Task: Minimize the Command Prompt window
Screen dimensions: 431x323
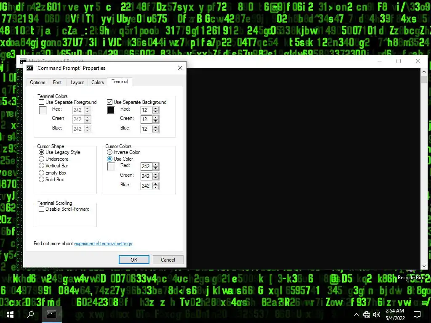Action: click(380, 61)
